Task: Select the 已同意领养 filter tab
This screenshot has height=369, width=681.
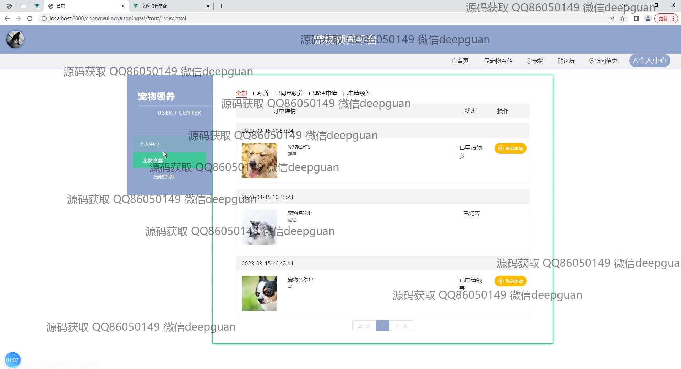Action: (x=289, y=93)
